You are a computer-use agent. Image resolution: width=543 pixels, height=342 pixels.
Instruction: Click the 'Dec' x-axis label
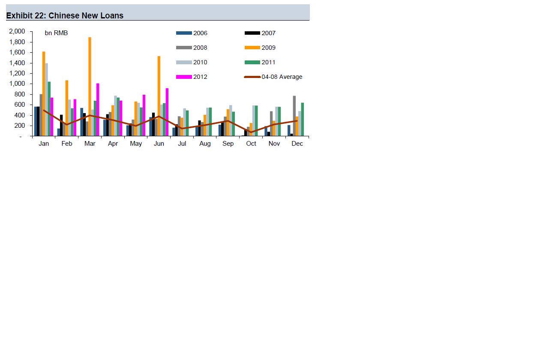click(x=297, y=144)
